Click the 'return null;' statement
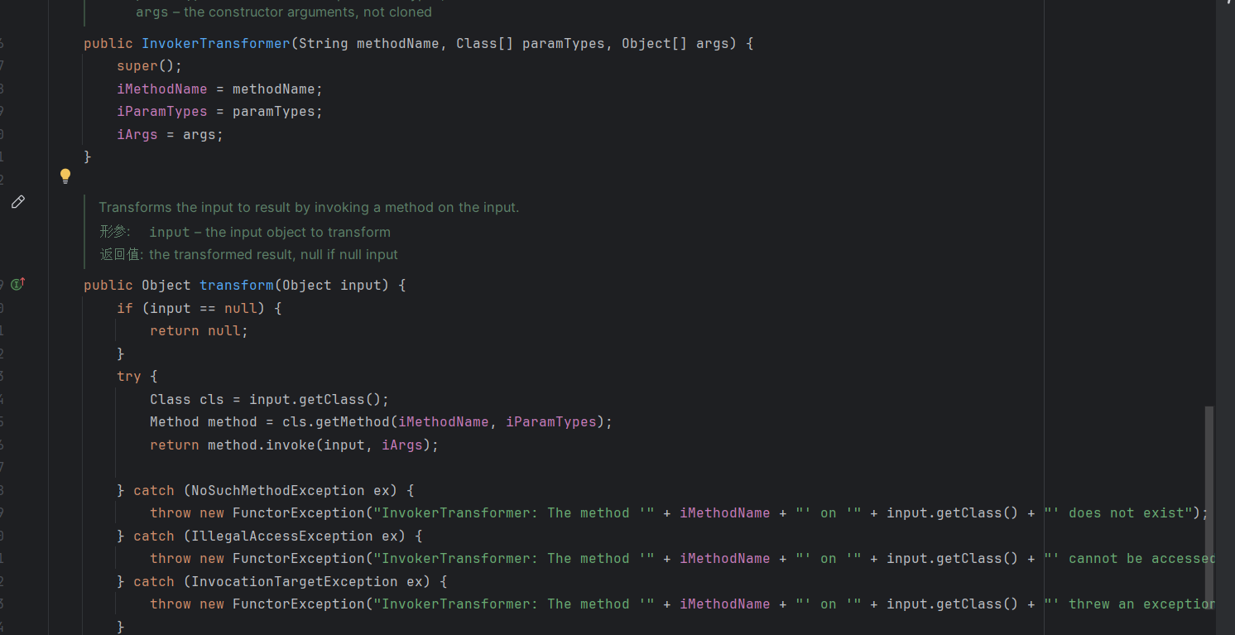Screen dimensions: 1235x635 [199, 330]
